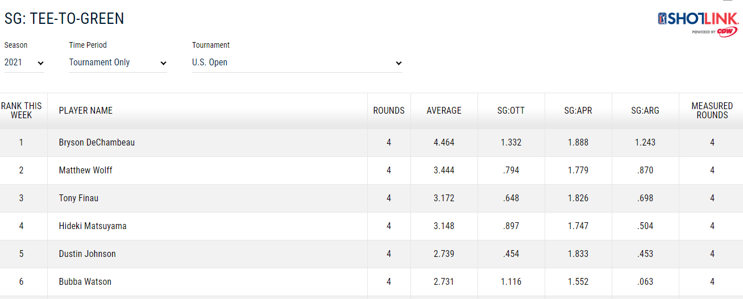This screenshot has width=743, height=299.
Task: Click the Measured Rounds column header
Action: (x=712, y=110)
